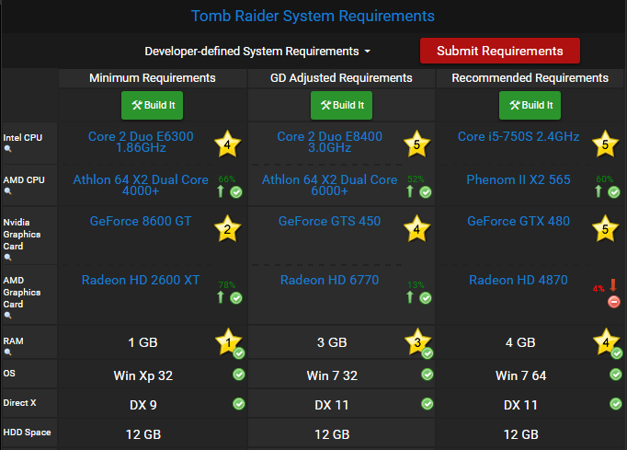Image resolution: width=627 pixels, height=450 pixels.
Task: Click the 1 GB RAM value
Action: pyautogui.click(x=142, y=342)
